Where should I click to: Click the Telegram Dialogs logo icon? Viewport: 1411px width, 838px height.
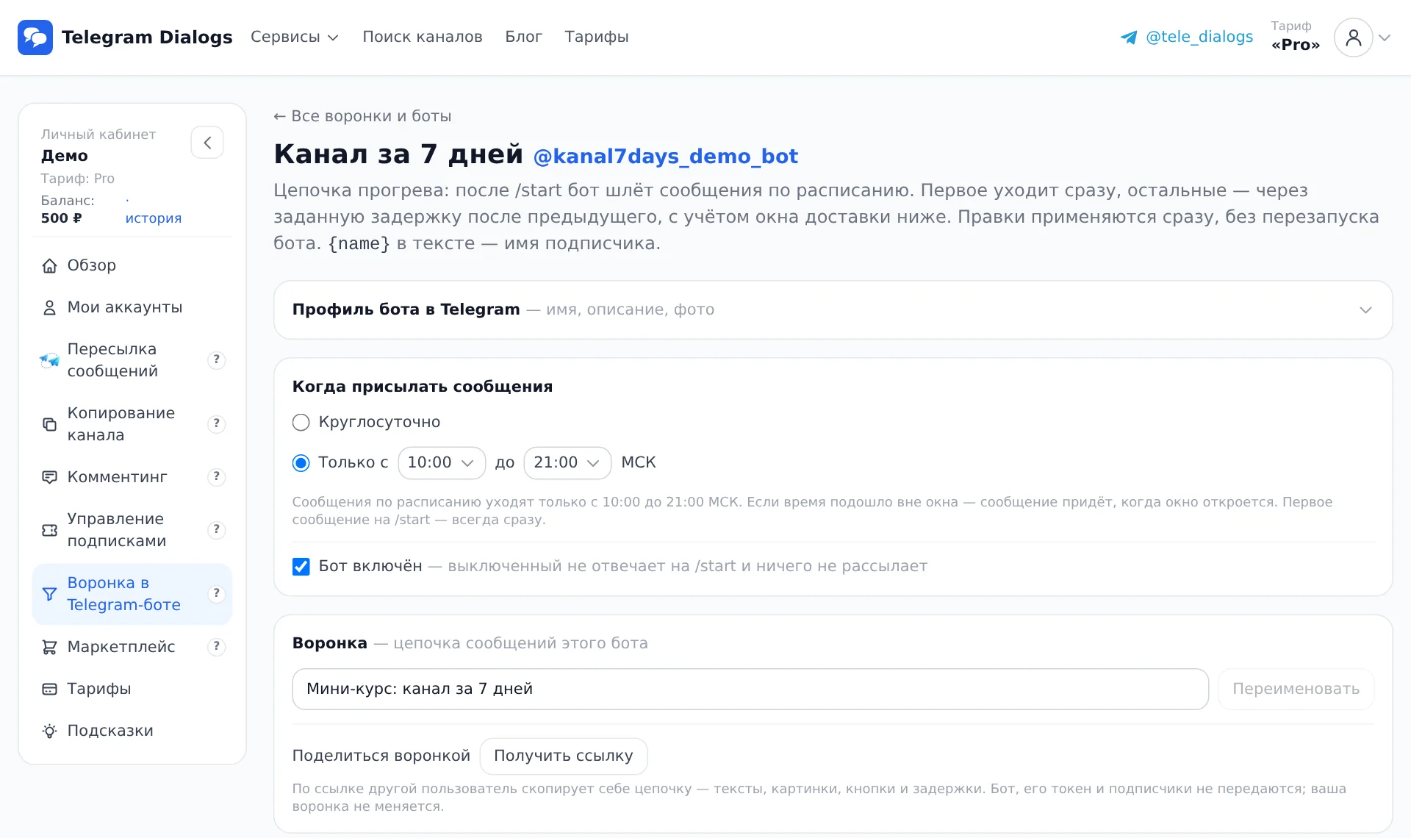pyautogui.click(x=35, y=37)
